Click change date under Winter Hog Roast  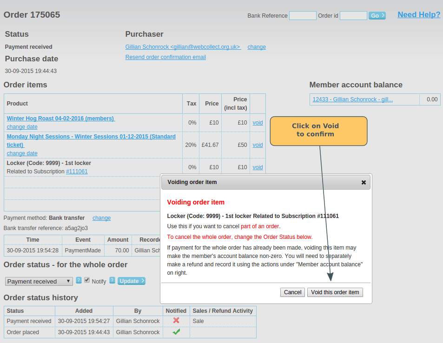(x=22, y=127)
